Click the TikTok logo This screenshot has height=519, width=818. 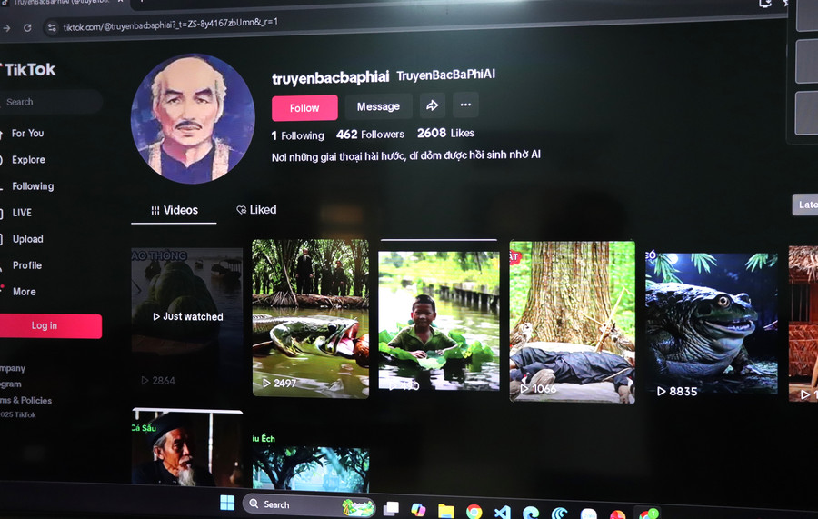point(29,70)
